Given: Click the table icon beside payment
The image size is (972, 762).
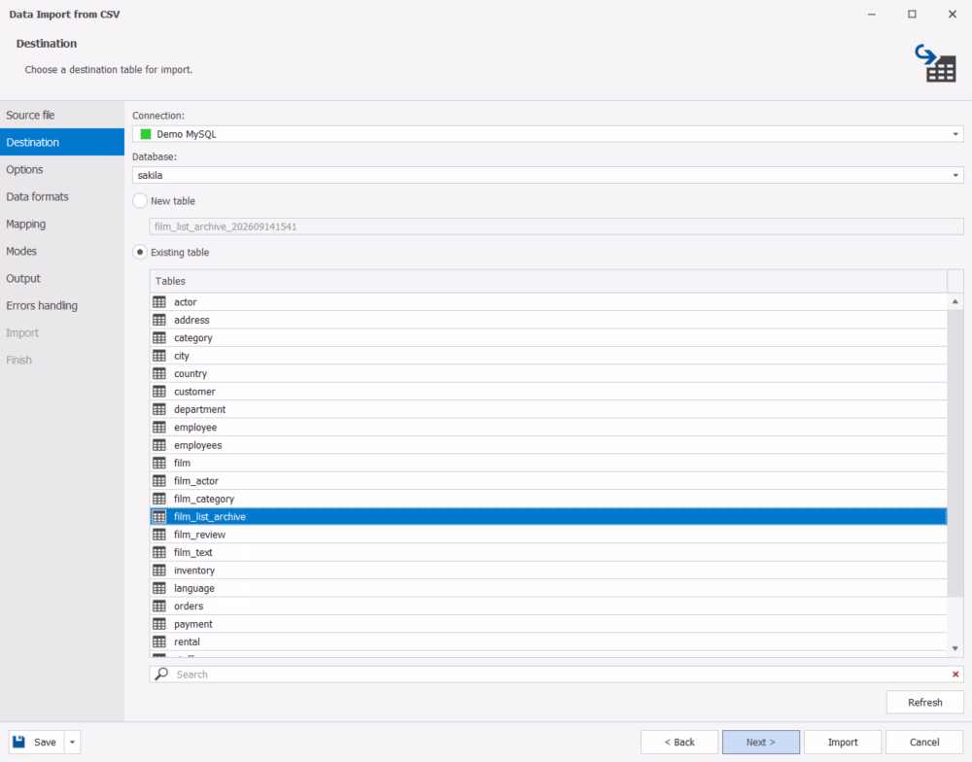Looking at the screenshot, I should click(159, 624).
